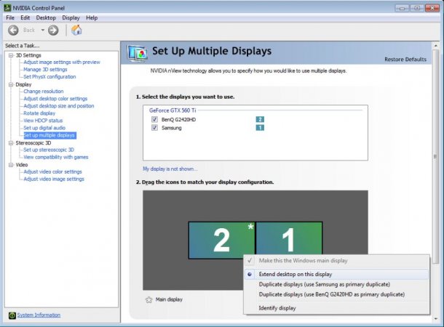The image size is (444, 327).
Task: Open the Help menu
Action: coord(92,18)
